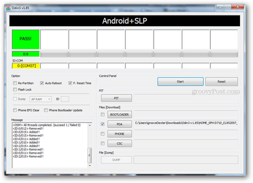Uncheck the Auto Reboot option
The width and height of the screenshot is (253, 183).
click(x=42, y=83)
